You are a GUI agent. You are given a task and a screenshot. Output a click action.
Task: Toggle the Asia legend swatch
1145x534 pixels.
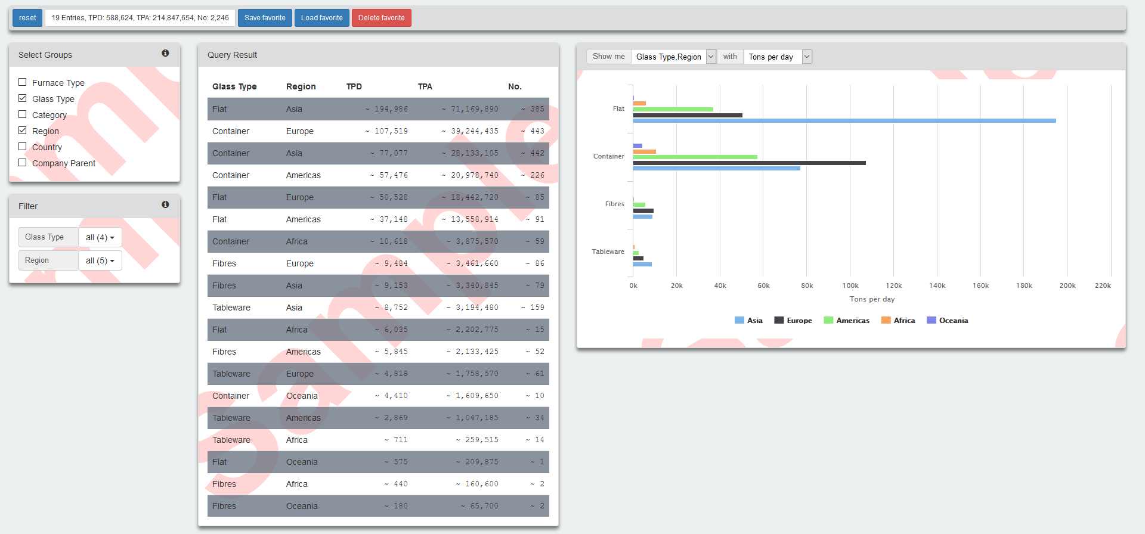[739, 320]
